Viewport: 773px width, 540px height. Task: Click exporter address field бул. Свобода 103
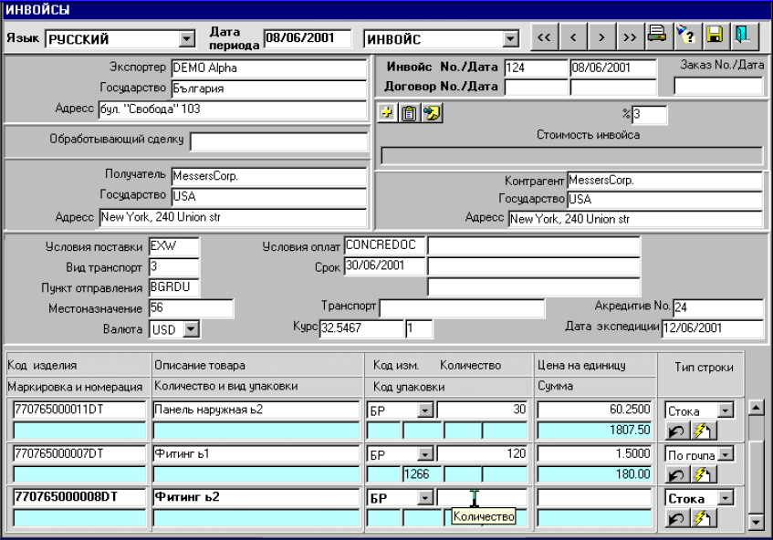tap(232, 109)
